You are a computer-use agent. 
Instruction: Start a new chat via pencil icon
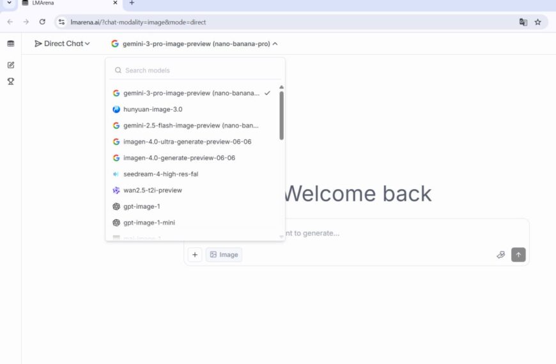coord(11,65)
